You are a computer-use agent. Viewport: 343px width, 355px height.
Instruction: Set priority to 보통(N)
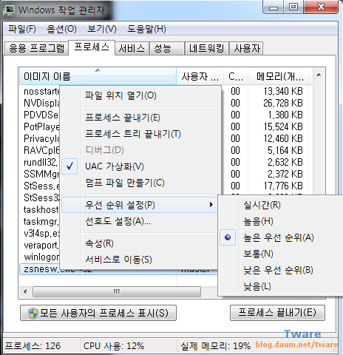[x=258, y=254]
